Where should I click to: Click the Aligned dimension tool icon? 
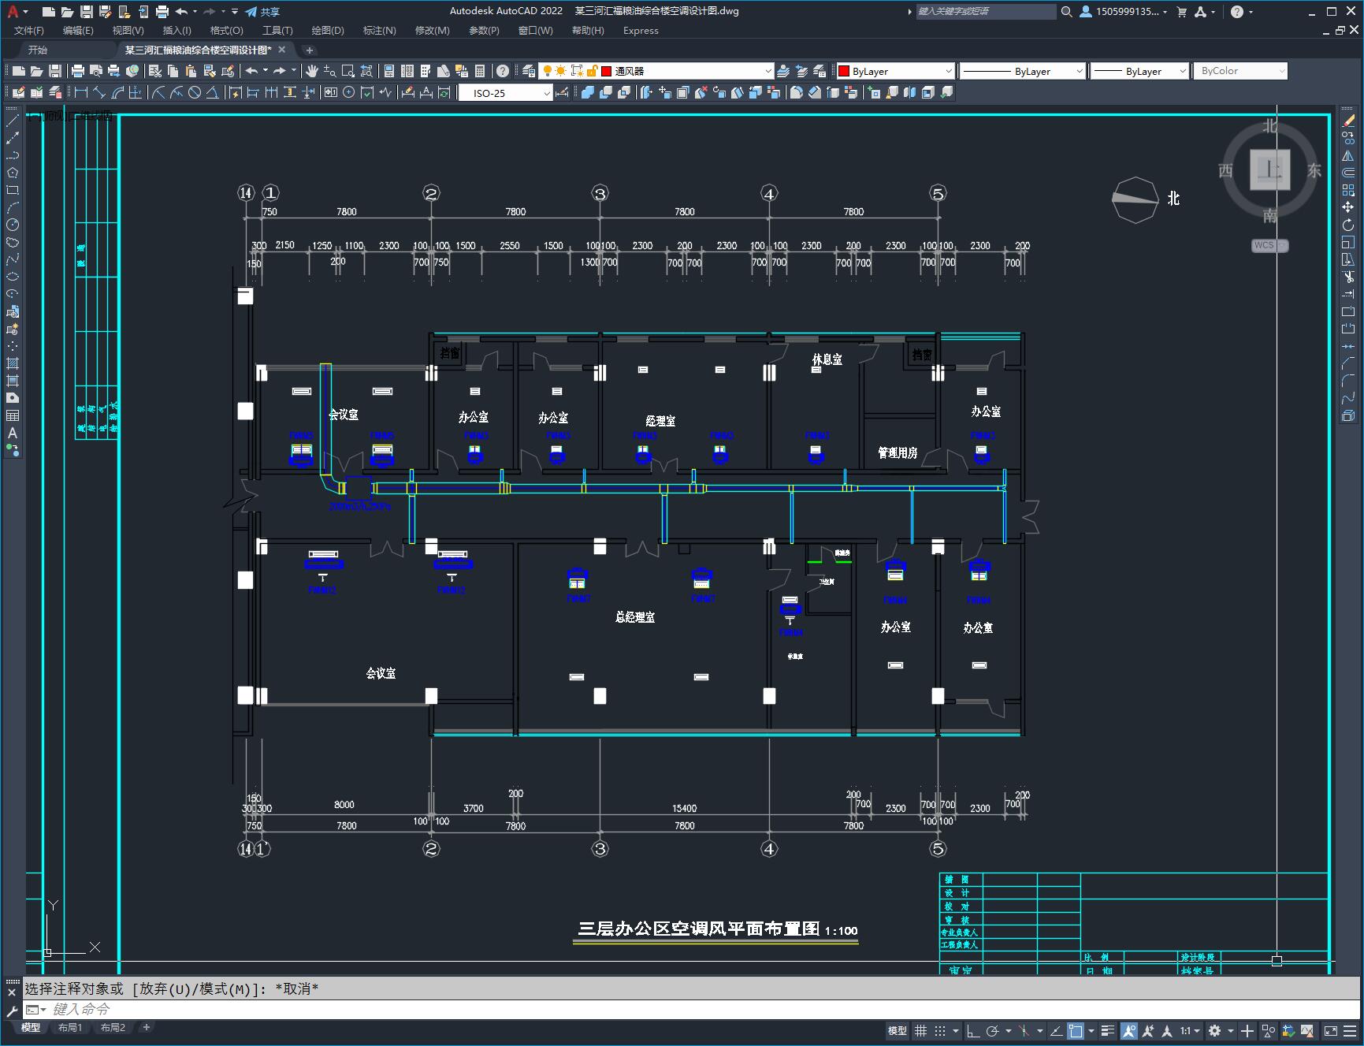pyautogui.click(x=99, y=93)
